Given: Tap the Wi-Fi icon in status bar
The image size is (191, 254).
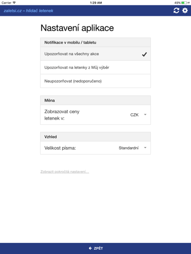Looking at the screenshot, I should pos(14,3).
